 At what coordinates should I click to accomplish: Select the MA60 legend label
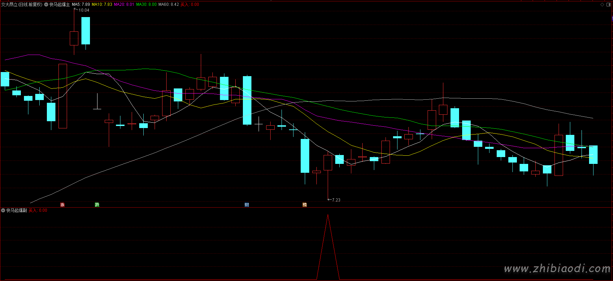coord(169,4)
